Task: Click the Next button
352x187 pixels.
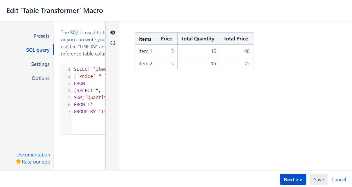Action: [293, 179]
